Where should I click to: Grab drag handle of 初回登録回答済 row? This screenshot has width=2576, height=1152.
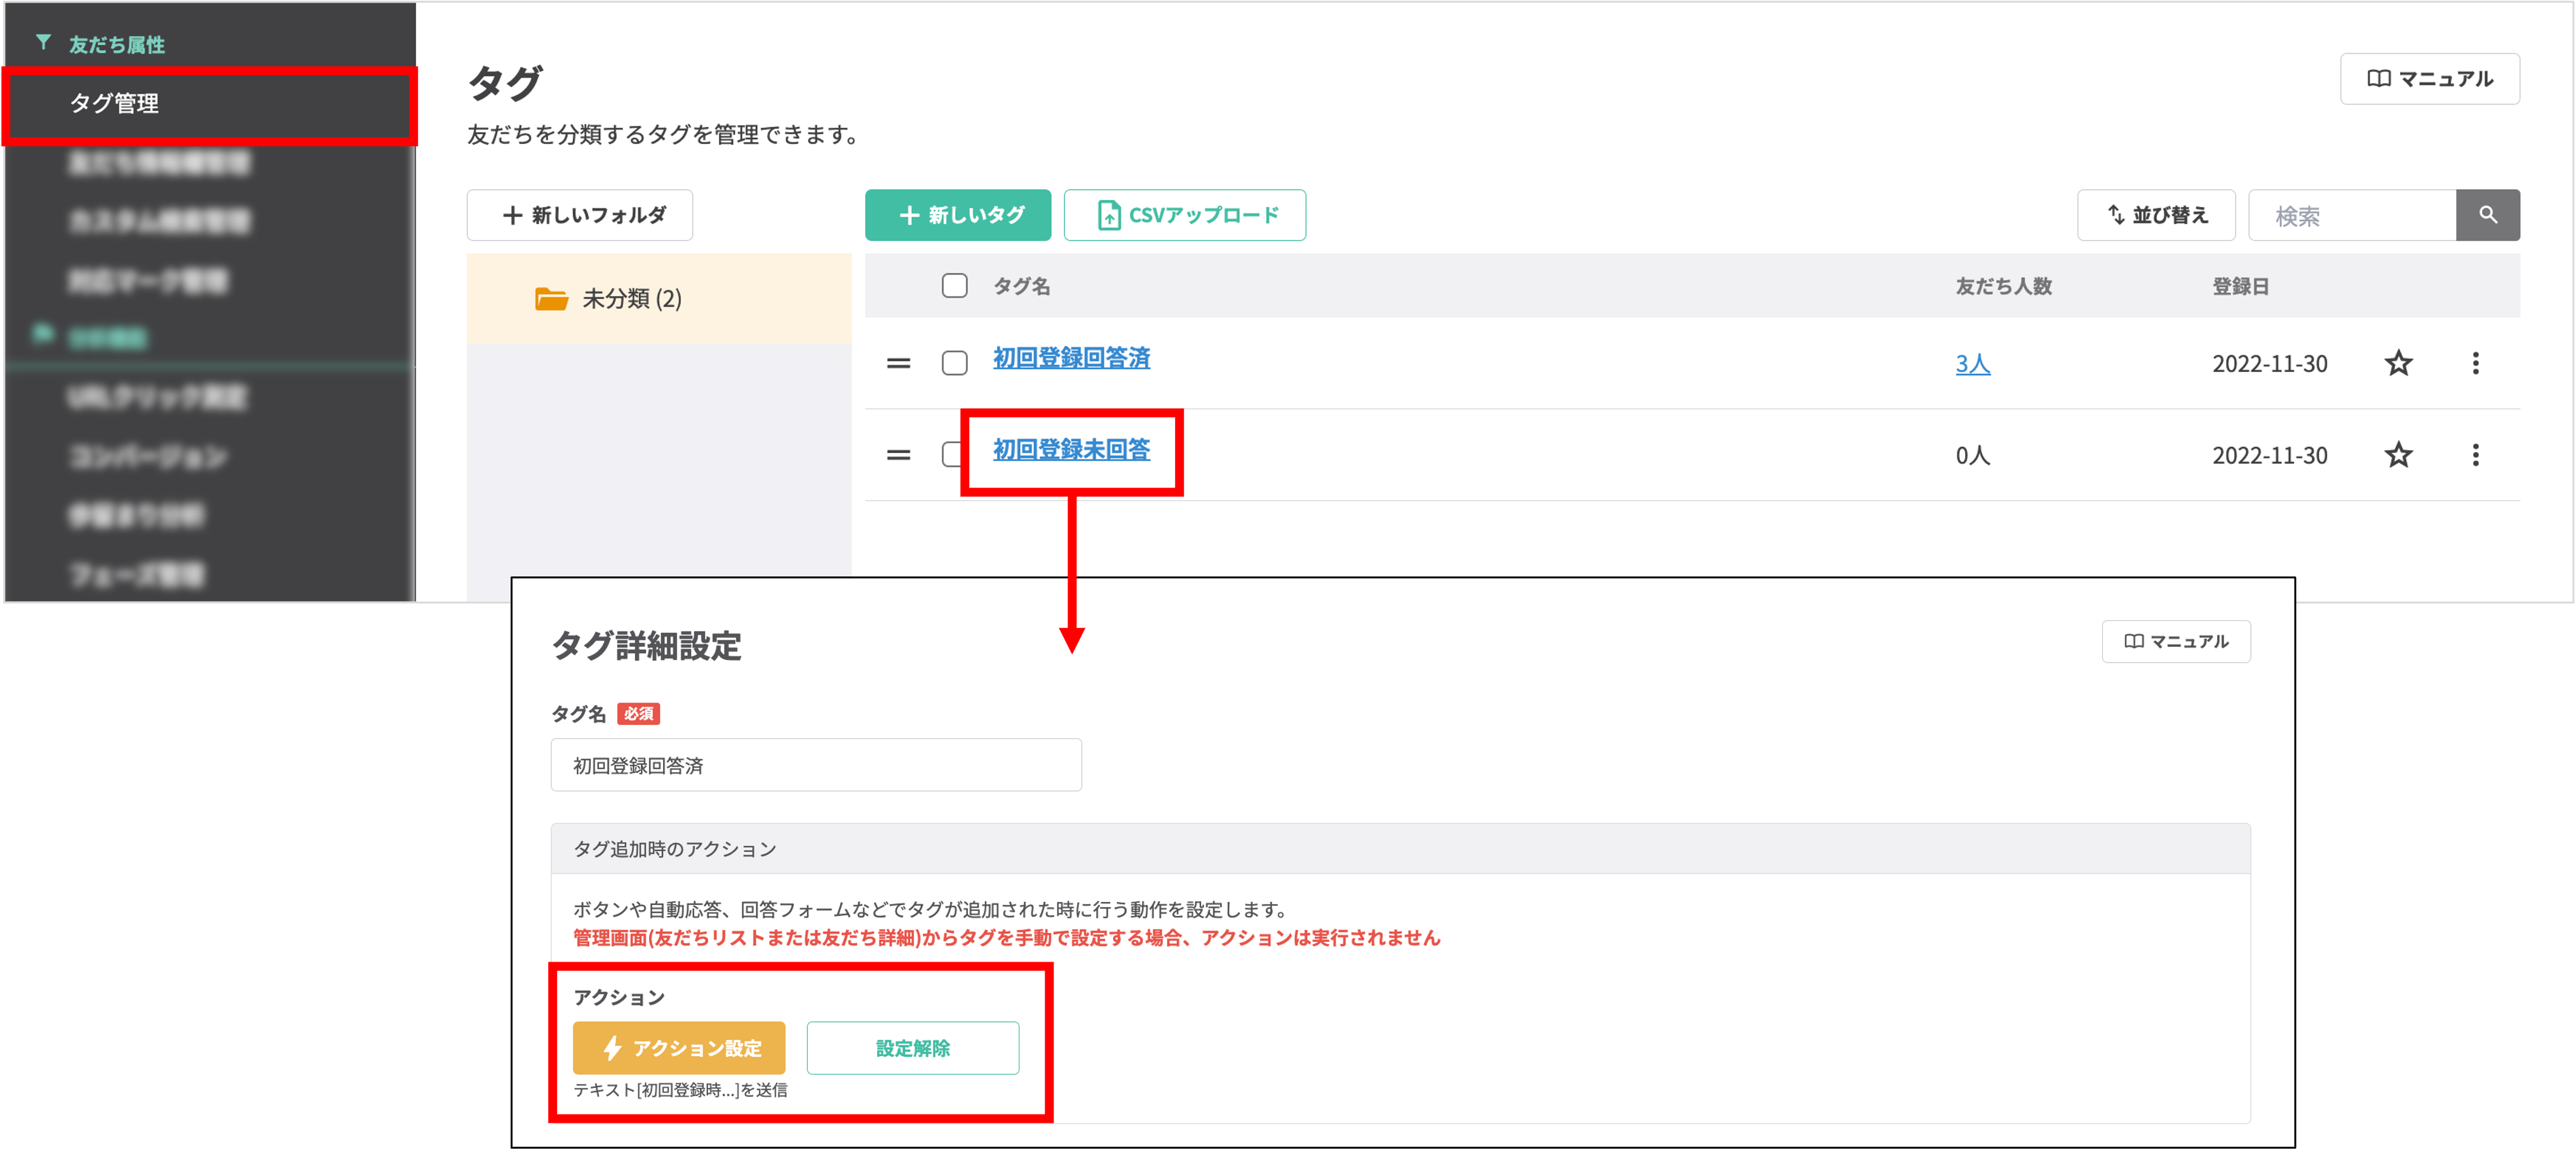tap(898, 362)
